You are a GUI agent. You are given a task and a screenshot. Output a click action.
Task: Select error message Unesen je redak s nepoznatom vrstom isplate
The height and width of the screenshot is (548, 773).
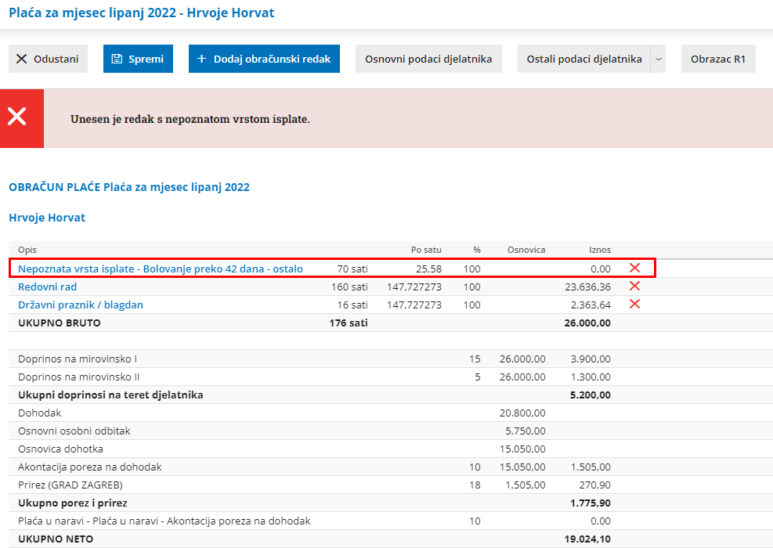click(x=190, y=119)
